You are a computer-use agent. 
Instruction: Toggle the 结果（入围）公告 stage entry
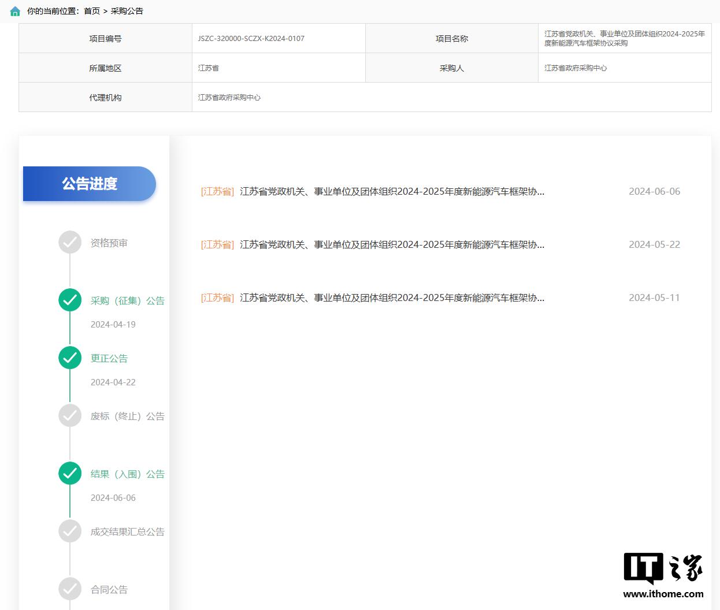click(x=128, y=474)
